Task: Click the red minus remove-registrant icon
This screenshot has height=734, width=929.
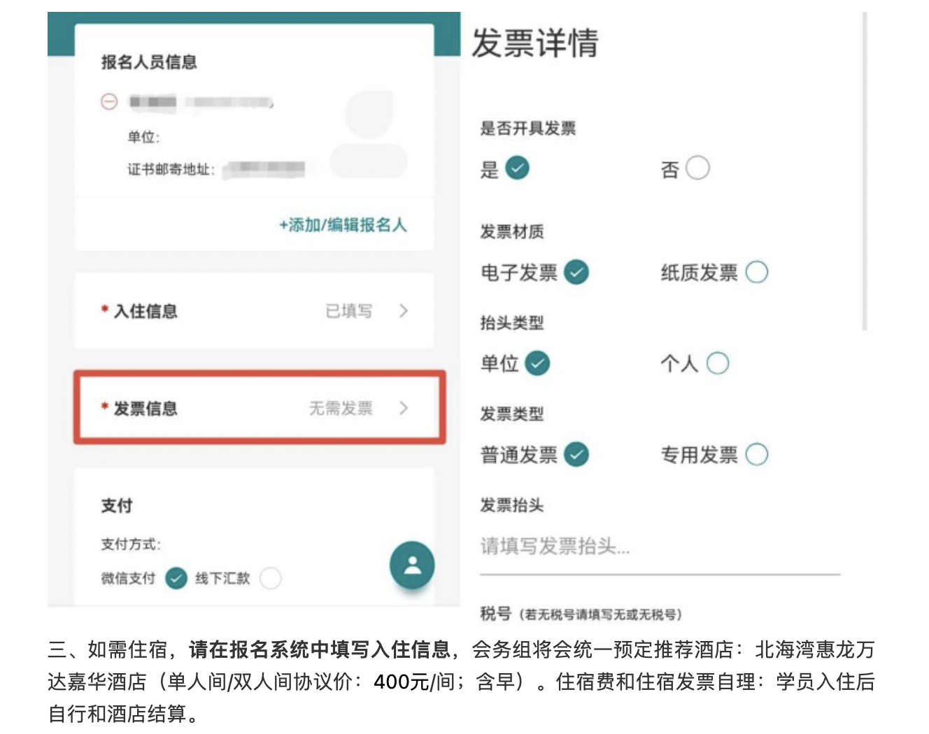Action: pos(109,102)
